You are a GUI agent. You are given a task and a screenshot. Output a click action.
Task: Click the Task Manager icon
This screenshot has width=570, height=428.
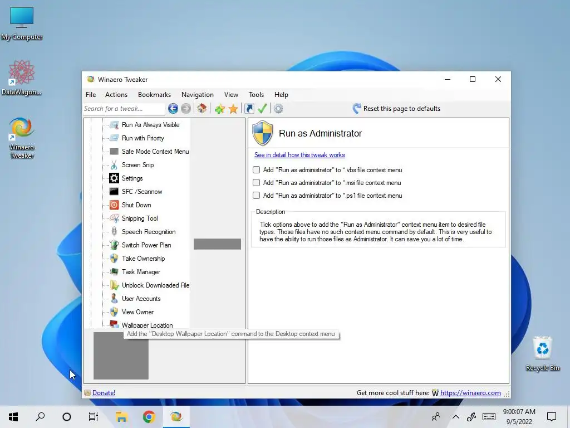(114, 272)
